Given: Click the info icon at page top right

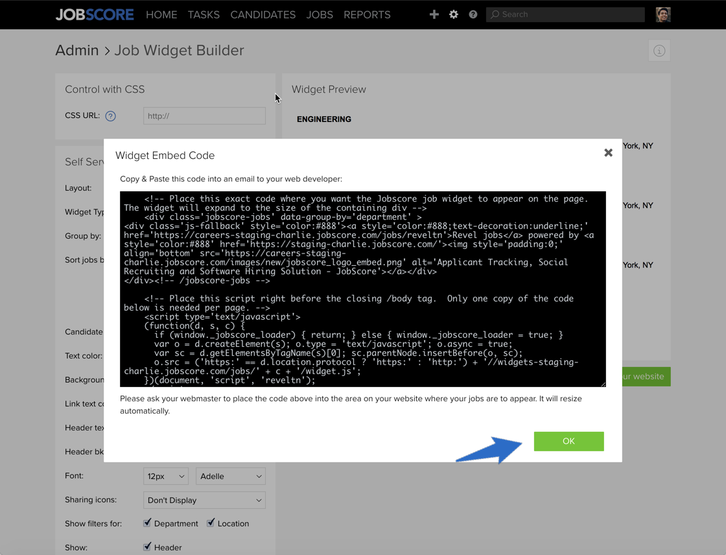Looking at the screenshot, I should click(x=659, y=51).
